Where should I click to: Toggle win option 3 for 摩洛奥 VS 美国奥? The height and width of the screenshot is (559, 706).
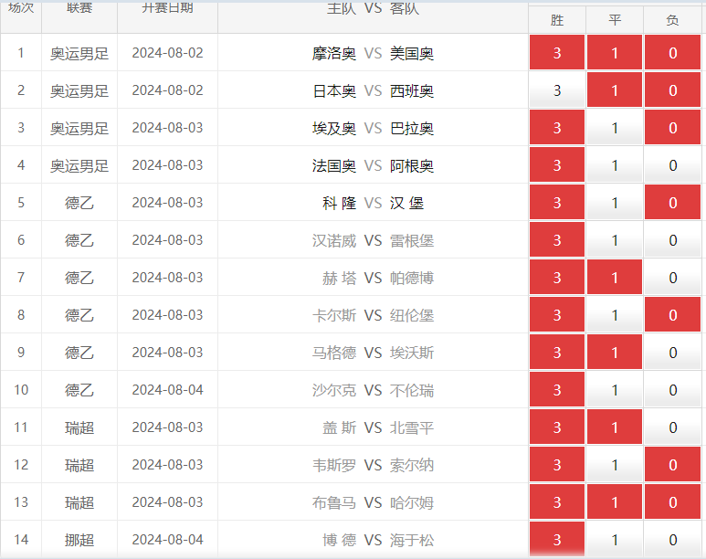557,53
